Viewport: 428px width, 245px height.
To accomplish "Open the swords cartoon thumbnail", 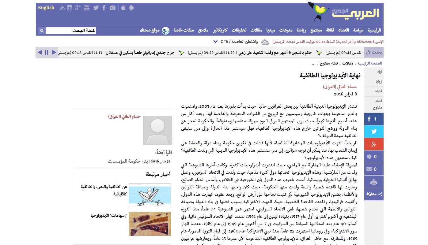I will (150, 195).
